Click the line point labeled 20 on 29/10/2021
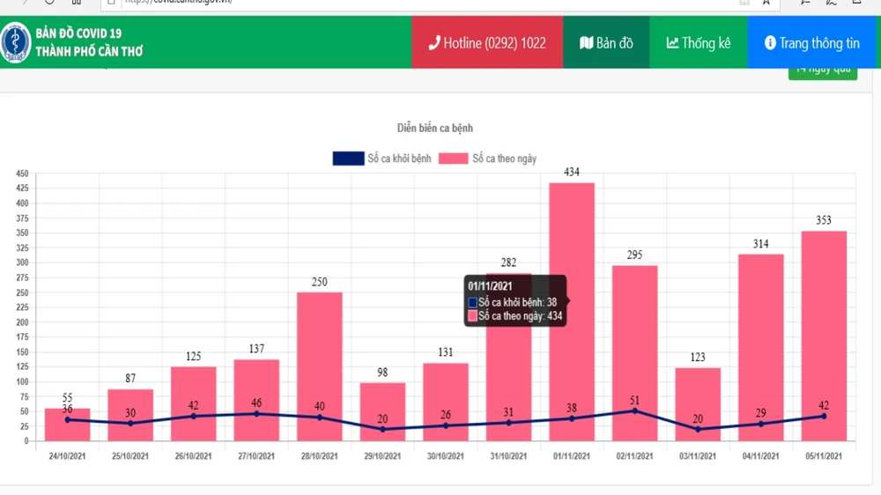881x495 pixels. (382, 429)
